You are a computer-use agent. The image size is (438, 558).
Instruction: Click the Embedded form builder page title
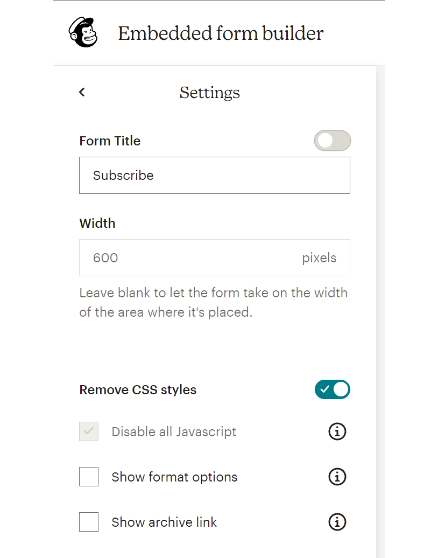pyautogui.click(x=221, y=33)
